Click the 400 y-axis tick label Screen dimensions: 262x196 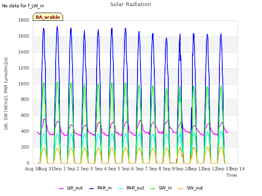[25, 131]
